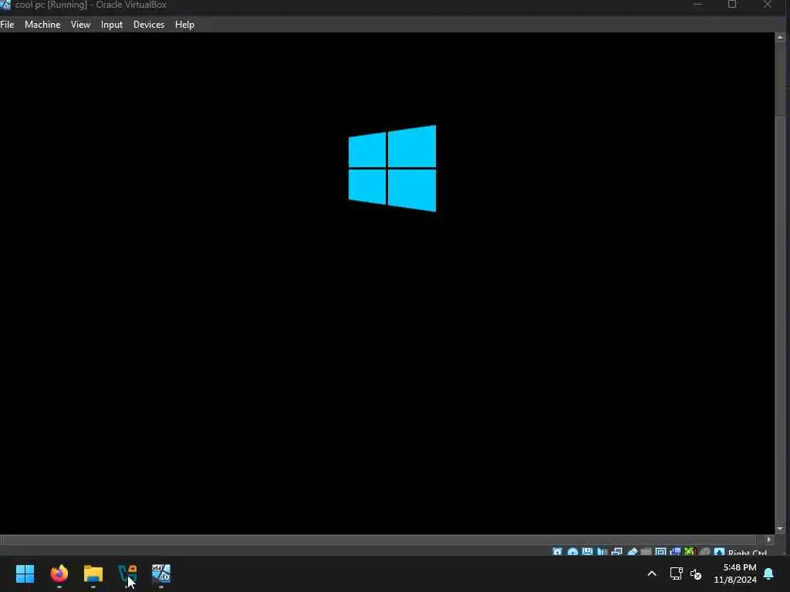This screenshot has width=790, height=592.
Task: Open File Explorer from the taskbar
Action: [x=93, y=573]
